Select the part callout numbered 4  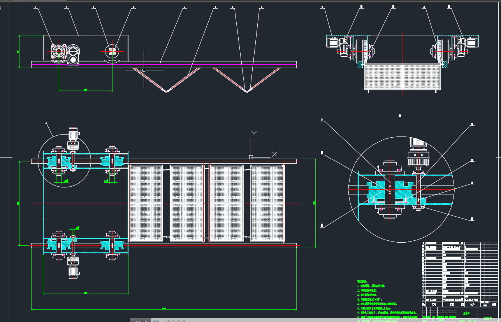tap(134, 7)
